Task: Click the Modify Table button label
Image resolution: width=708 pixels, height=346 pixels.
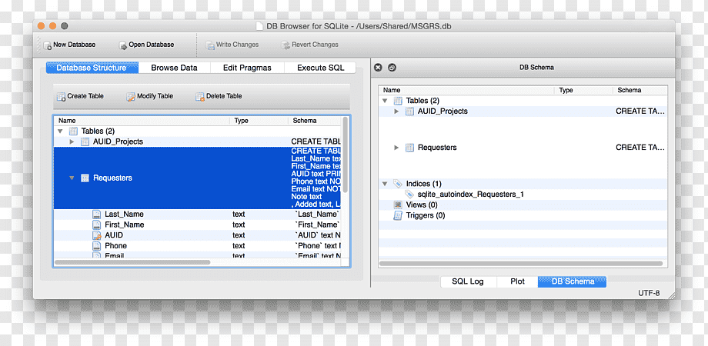Action: tap(155, 96)
